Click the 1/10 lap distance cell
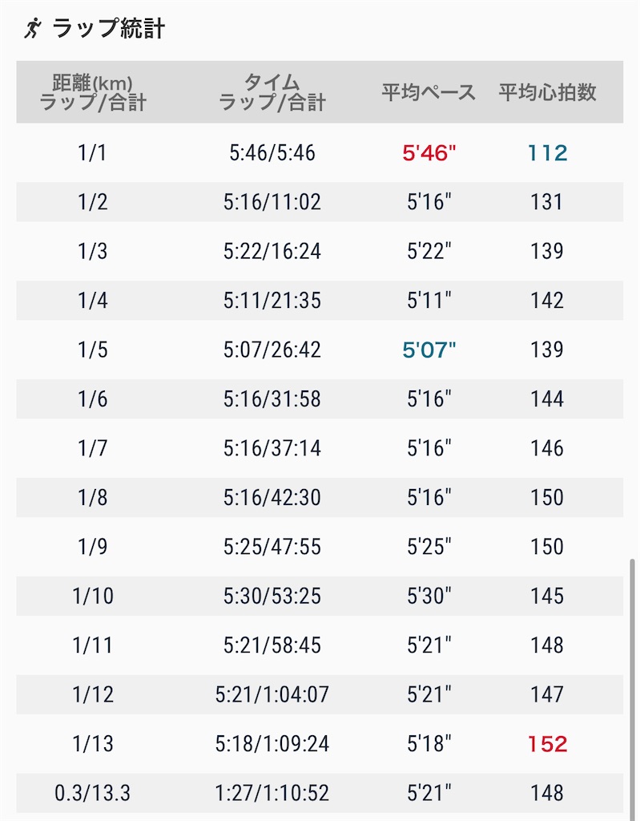The image size is (640, 821). (x=93, y=596)
